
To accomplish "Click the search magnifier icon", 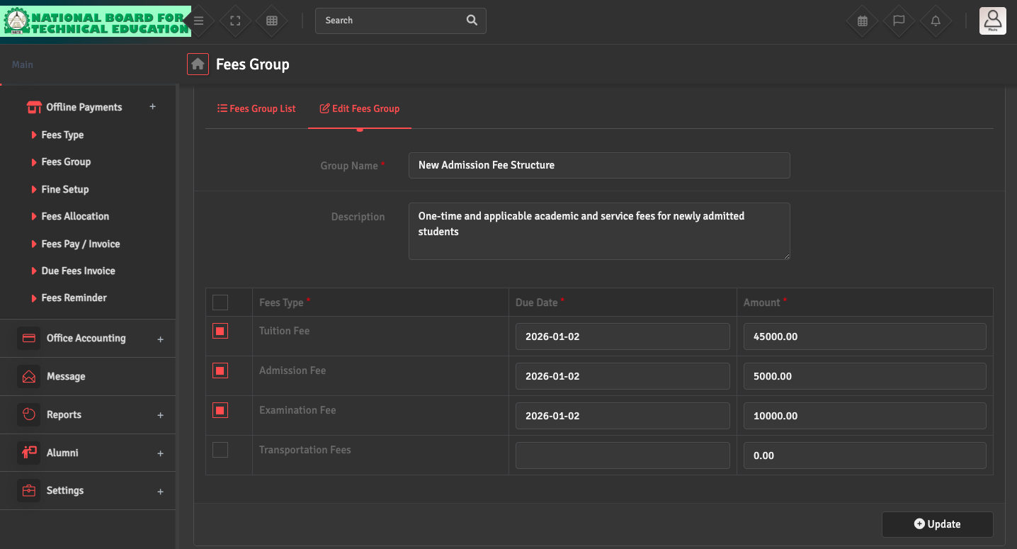I will tap(472, 21).
